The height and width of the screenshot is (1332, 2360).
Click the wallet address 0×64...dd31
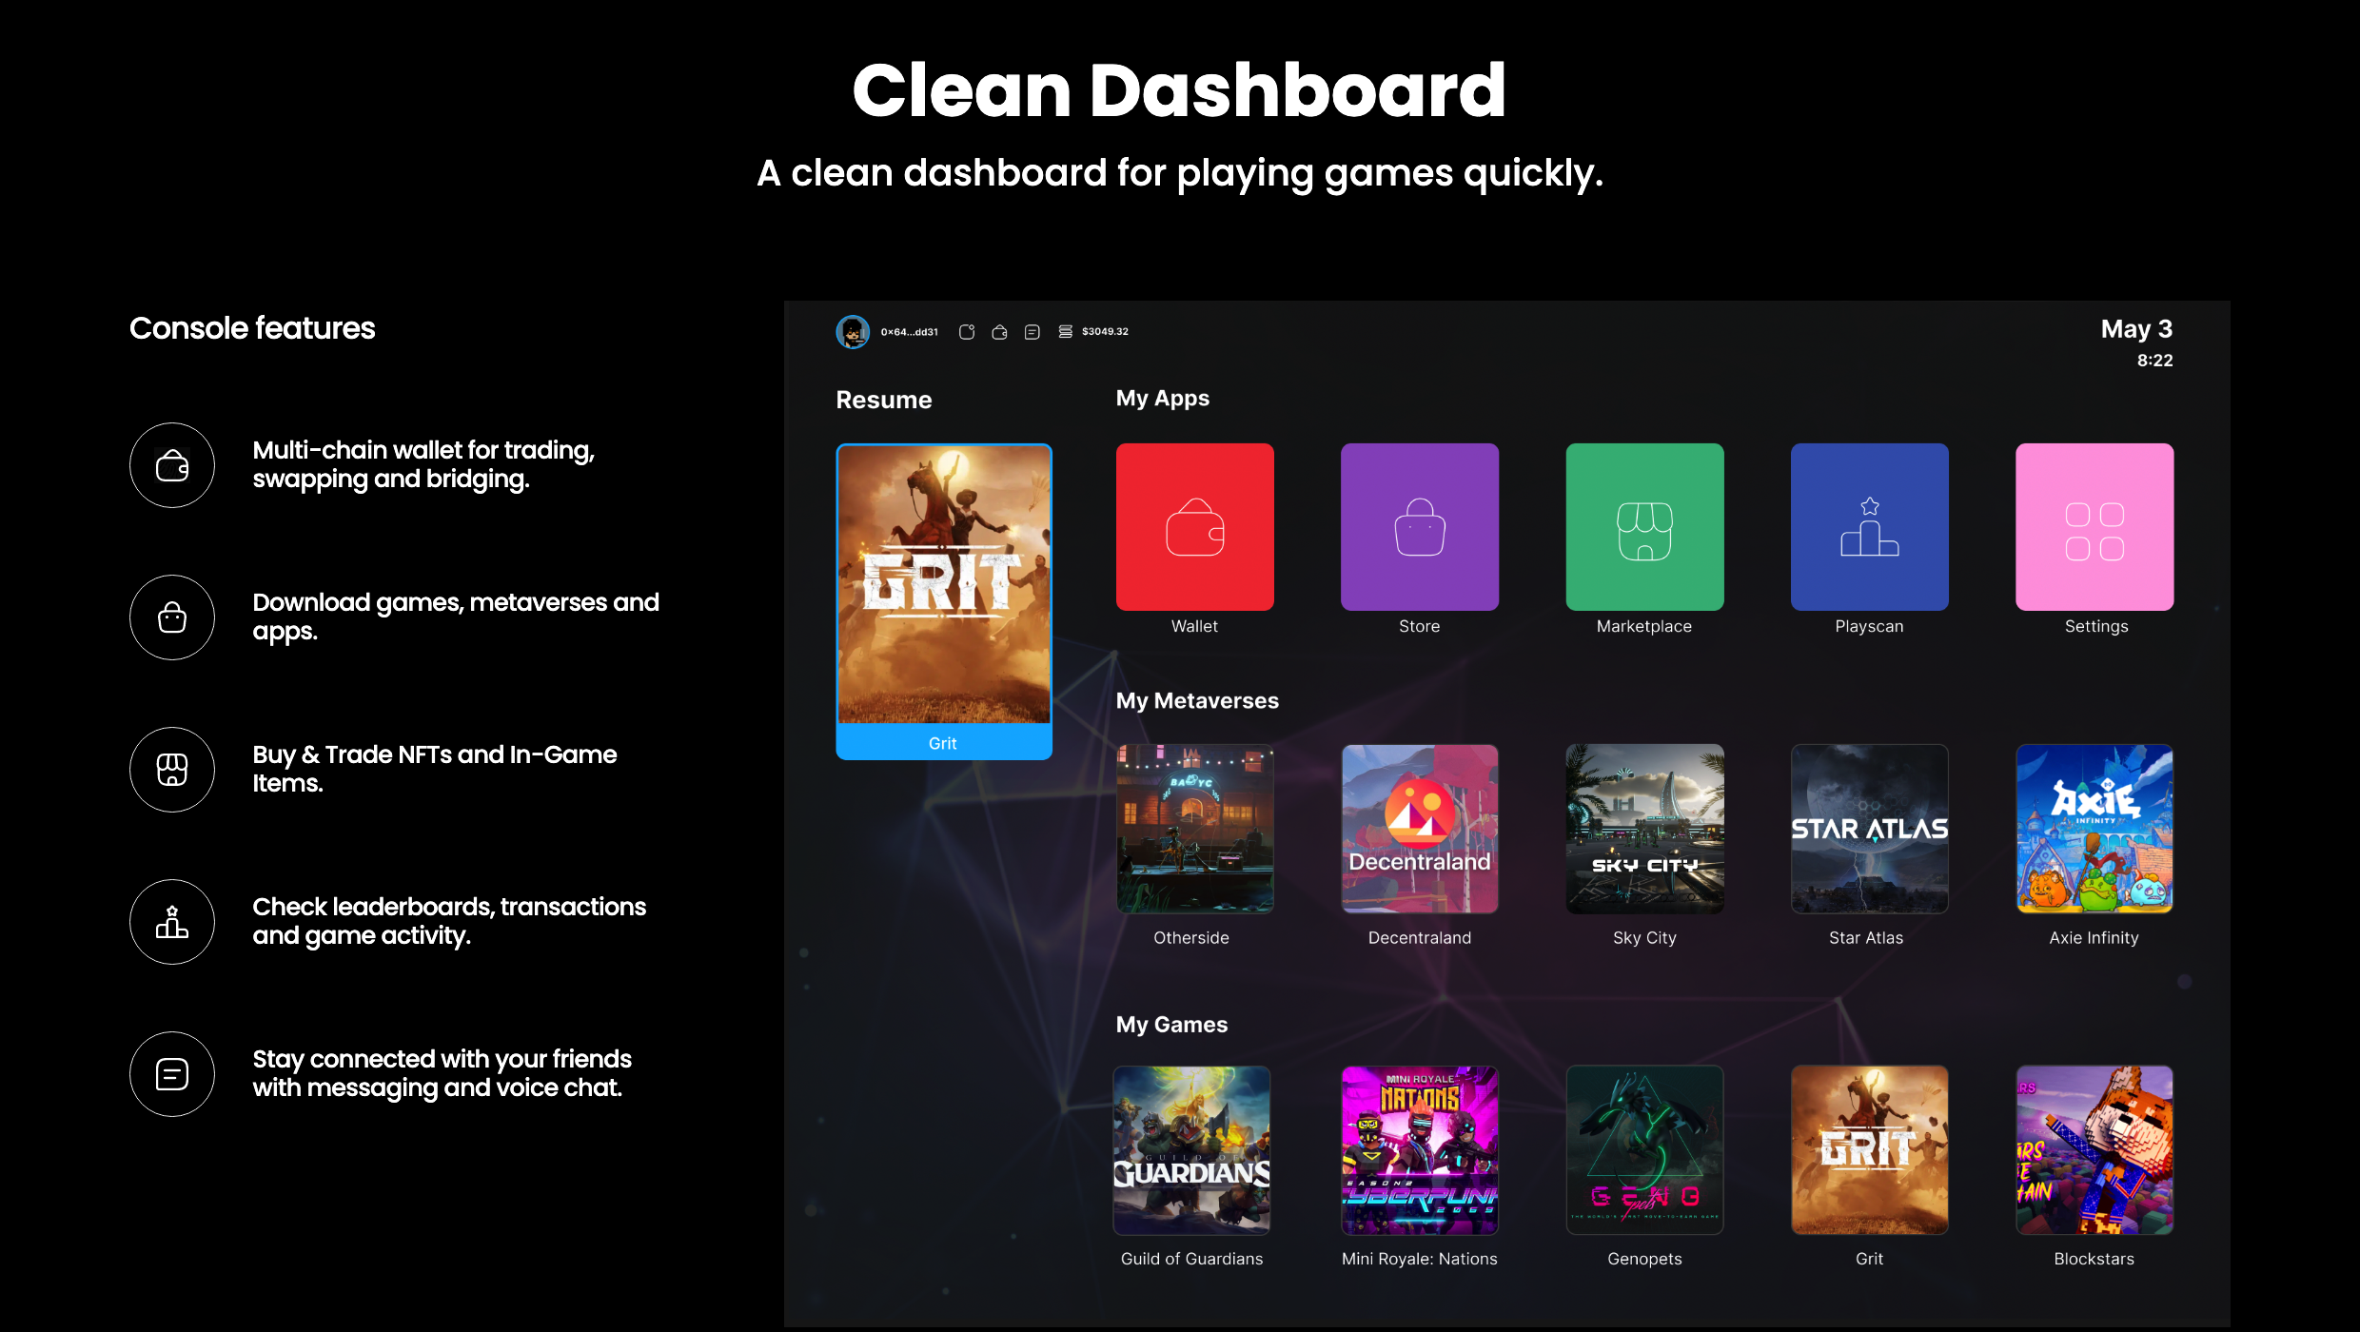pyautogui.click(x=909, y=332)
